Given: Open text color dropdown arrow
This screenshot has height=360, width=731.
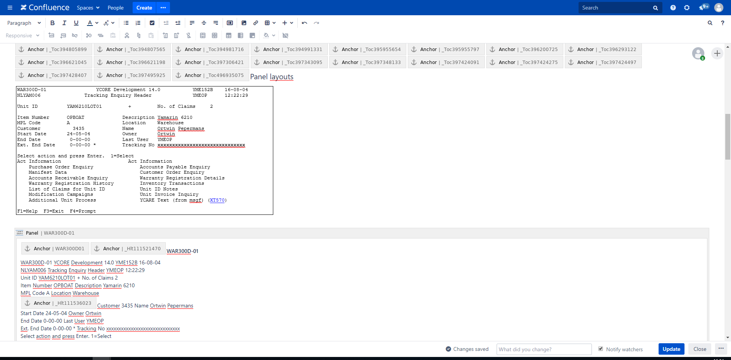Looking at the screenshot, I should tap(97, 23).
